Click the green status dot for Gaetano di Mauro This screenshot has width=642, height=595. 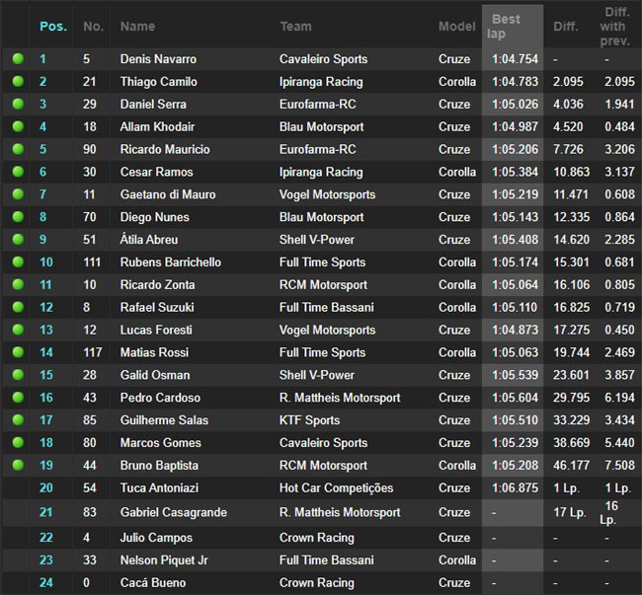click(18, 193)
